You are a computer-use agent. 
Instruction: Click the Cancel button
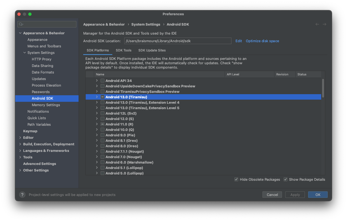(272, 195)
